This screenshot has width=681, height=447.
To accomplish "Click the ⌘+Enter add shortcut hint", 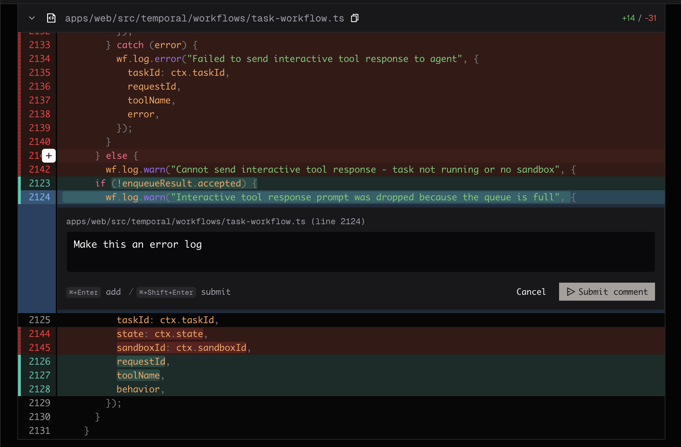I will pos(83,292).
